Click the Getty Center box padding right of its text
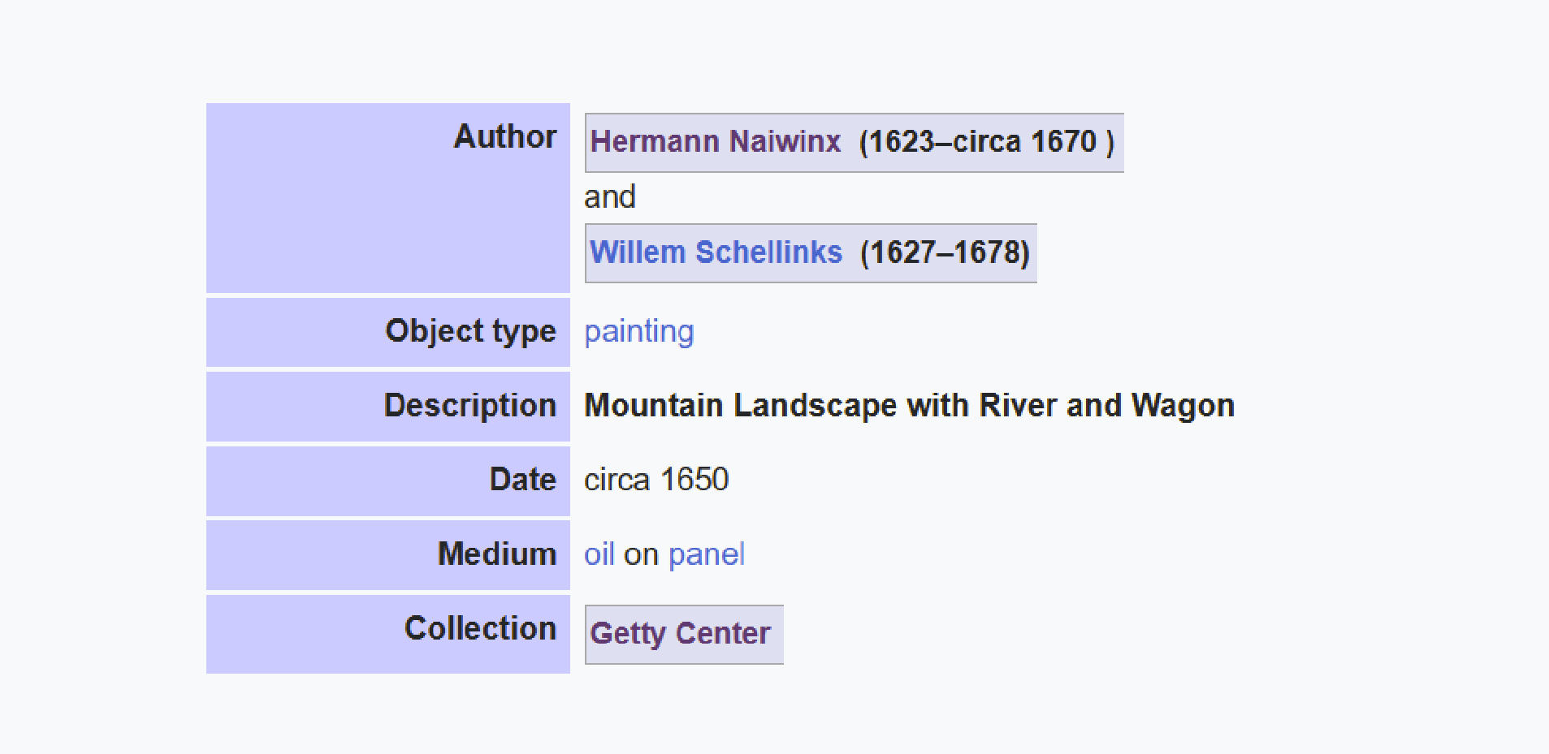Viewport: 1549px width, 754px height. [777, 634]
